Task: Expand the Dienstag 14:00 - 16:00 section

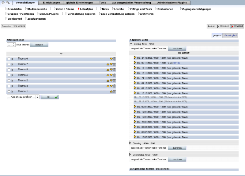Action: pyautogui.click(x=131, y=143)
